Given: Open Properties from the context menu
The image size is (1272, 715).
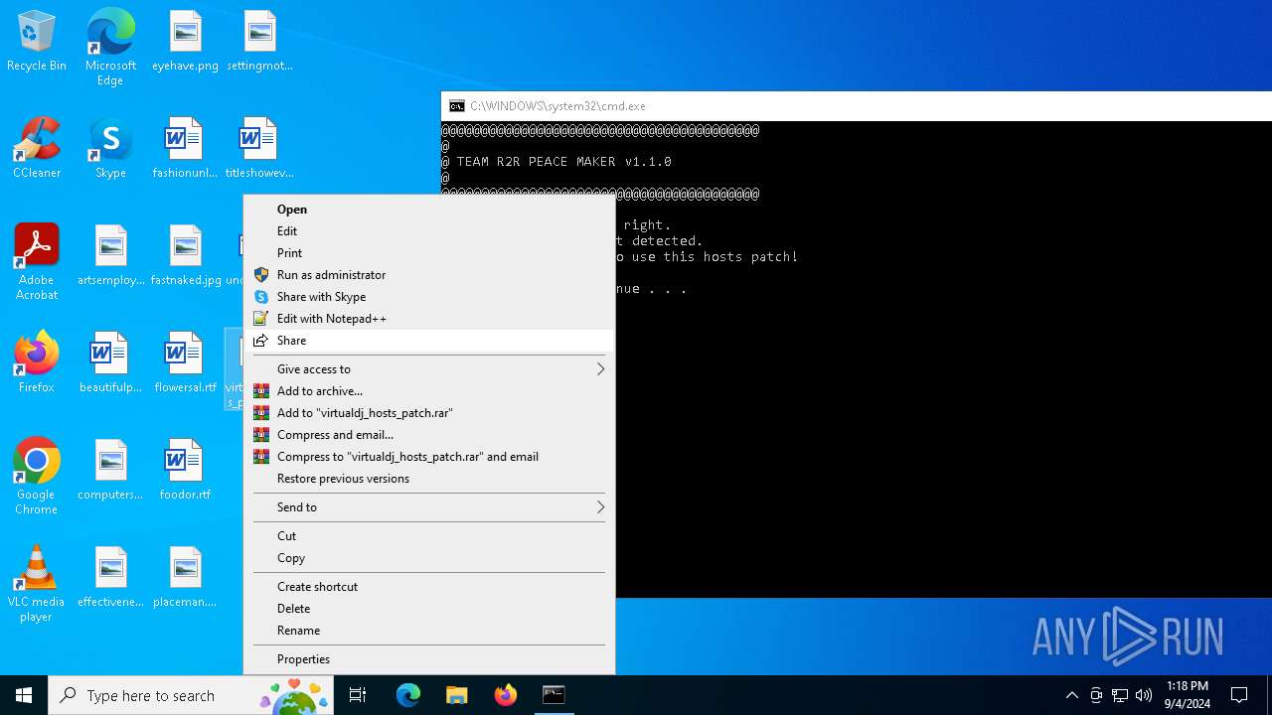Looking at the screenshot, I should pyautogui.click(x=429, y=658).
